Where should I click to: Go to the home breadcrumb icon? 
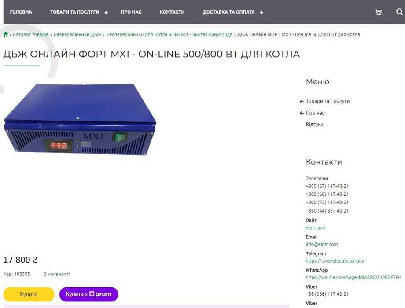6,34
